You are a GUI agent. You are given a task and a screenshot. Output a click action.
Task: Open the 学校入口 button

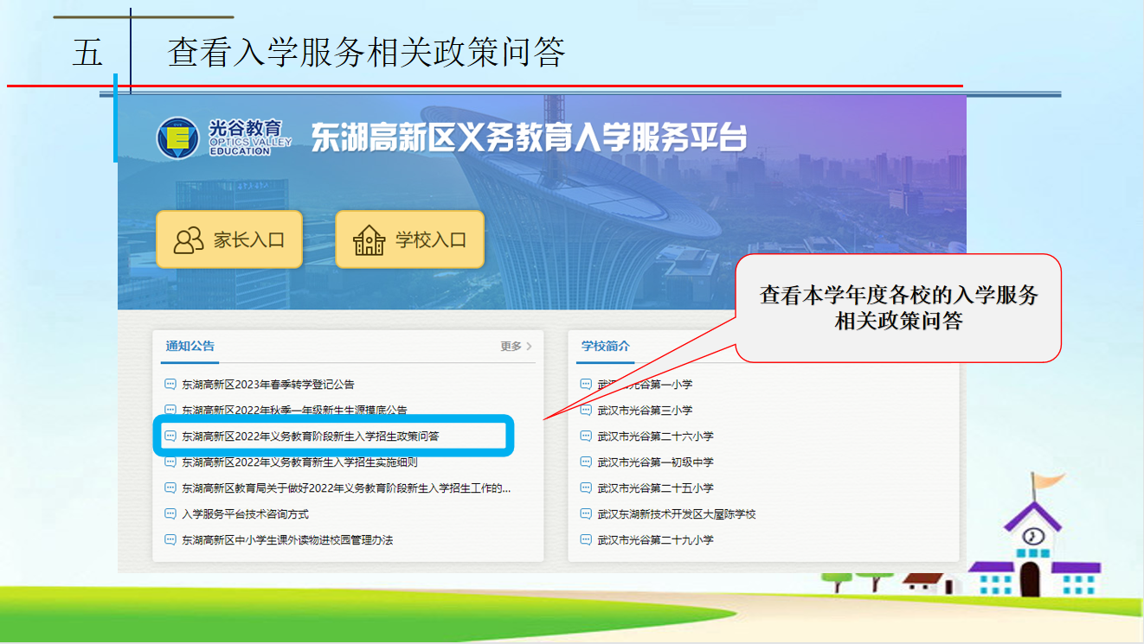point(409,239)
